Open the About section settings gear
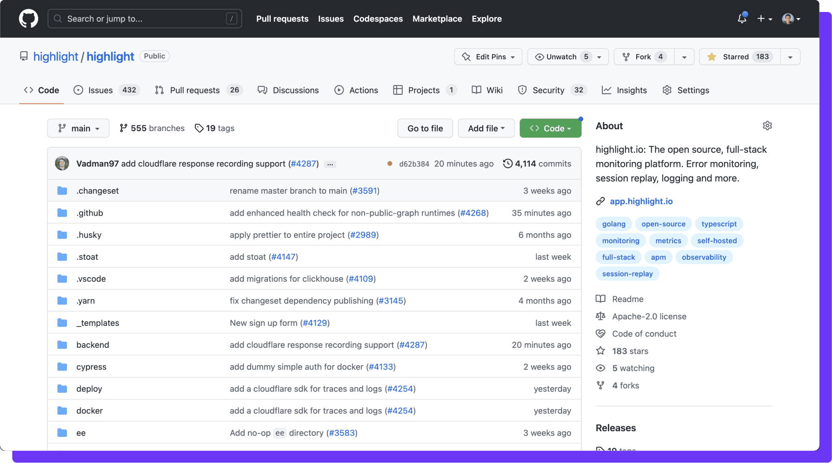The width and height of the screenshot is (832, 463). point(767,126)
